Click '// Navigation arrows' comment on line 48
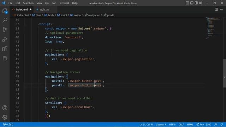The width and height of the screenshot is (226, 127). point(63,72)
